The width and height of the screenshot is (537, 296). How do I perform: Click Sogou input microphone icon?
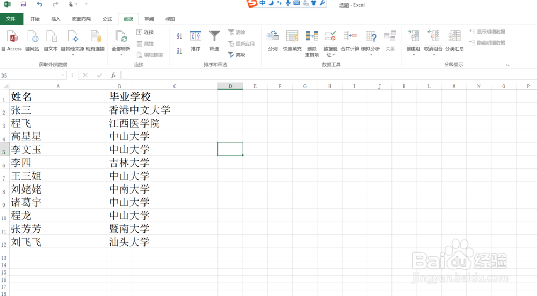pyautogui.click(x=288, y=3)
